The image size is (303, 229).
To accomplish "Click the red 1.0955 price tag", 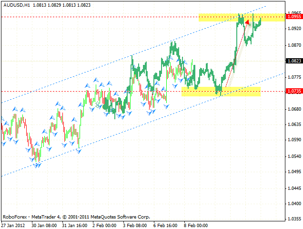I will click(293, 17).
